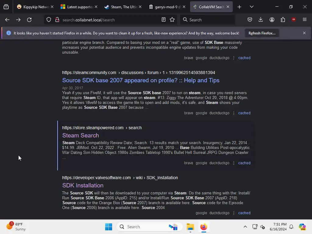
Task: Open the Windows Start menu
Action: click(x=109, y=227)
